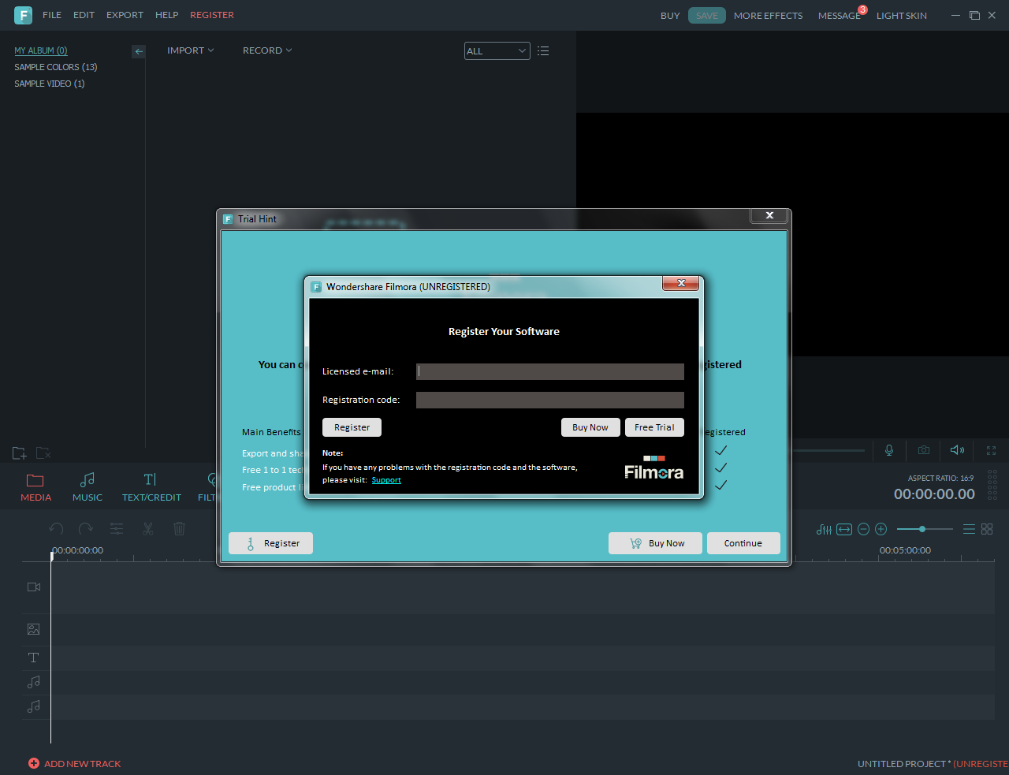
Task: Click inside the Licensed e-mail field
Action: point(549,371)
